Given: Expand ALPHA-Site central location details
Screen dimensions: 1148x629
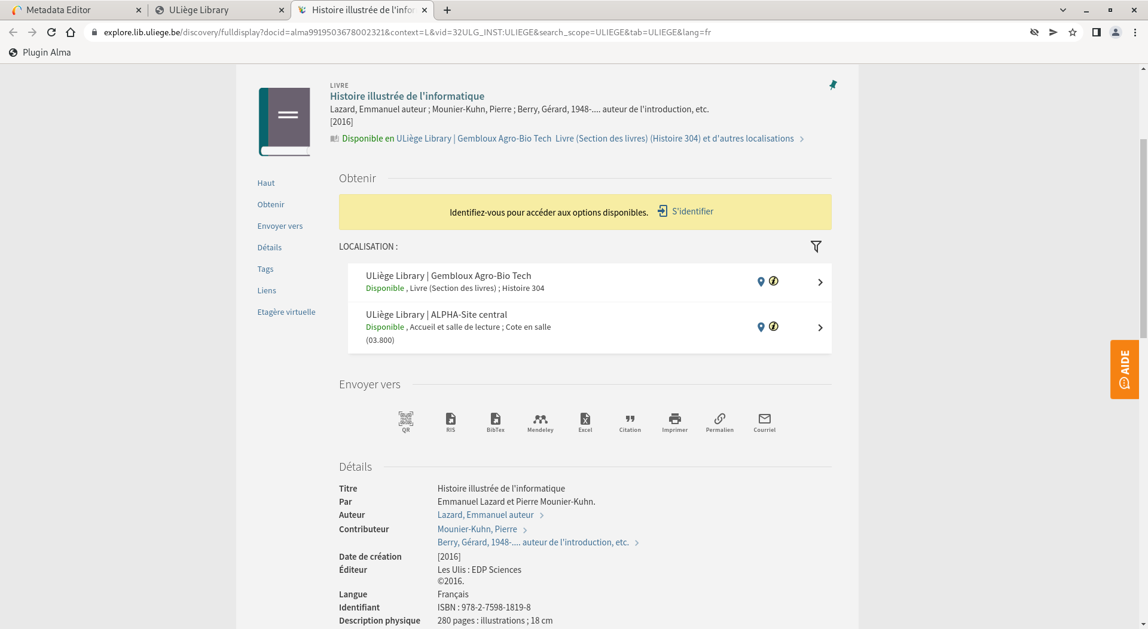Looking at the screenshot, I should click(x=820, y=328).
